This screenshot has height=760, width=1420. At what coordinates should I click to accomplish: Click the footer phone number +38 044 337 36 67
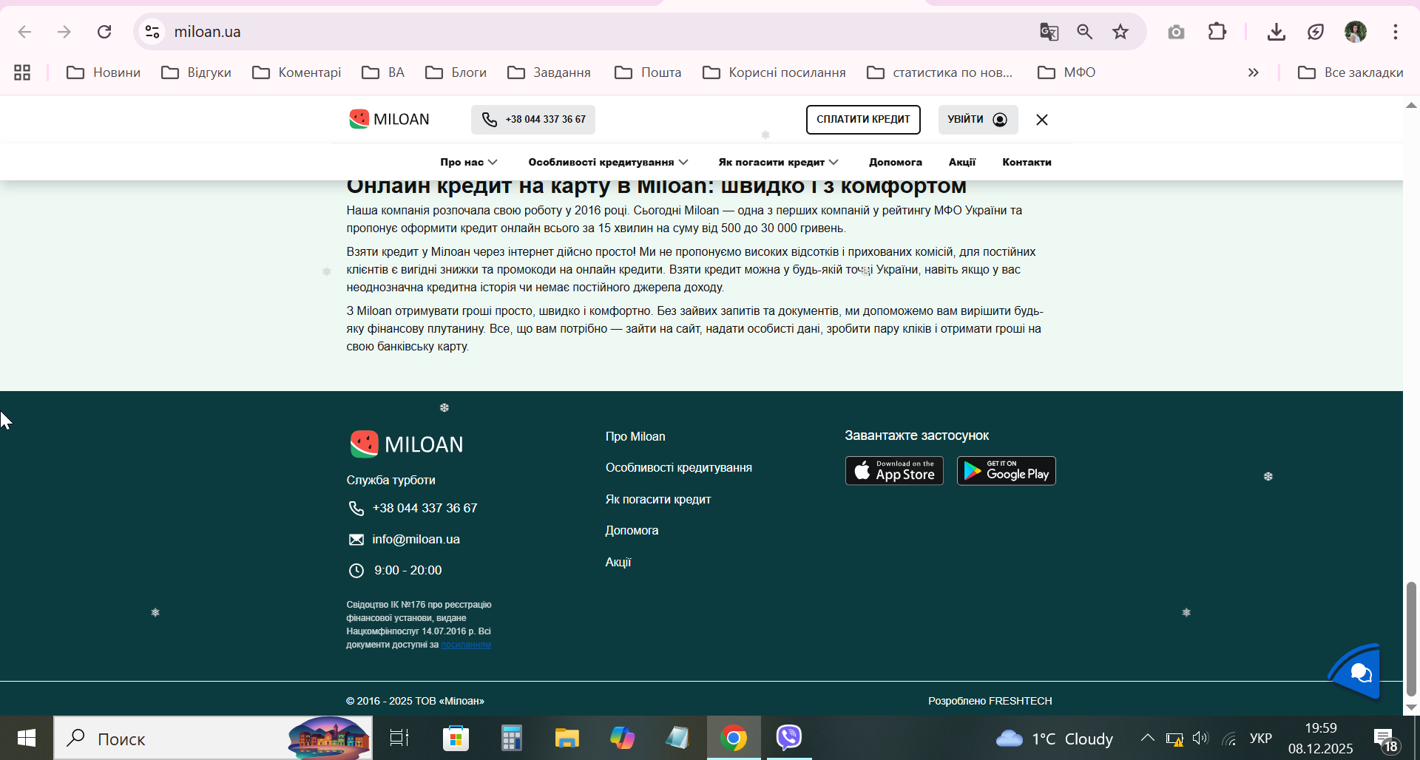[425, 509]
